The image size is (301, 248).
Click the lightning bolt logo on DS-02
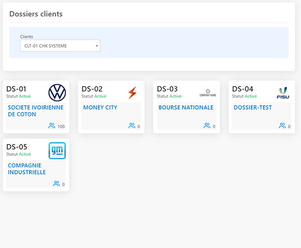coord(132,93)
